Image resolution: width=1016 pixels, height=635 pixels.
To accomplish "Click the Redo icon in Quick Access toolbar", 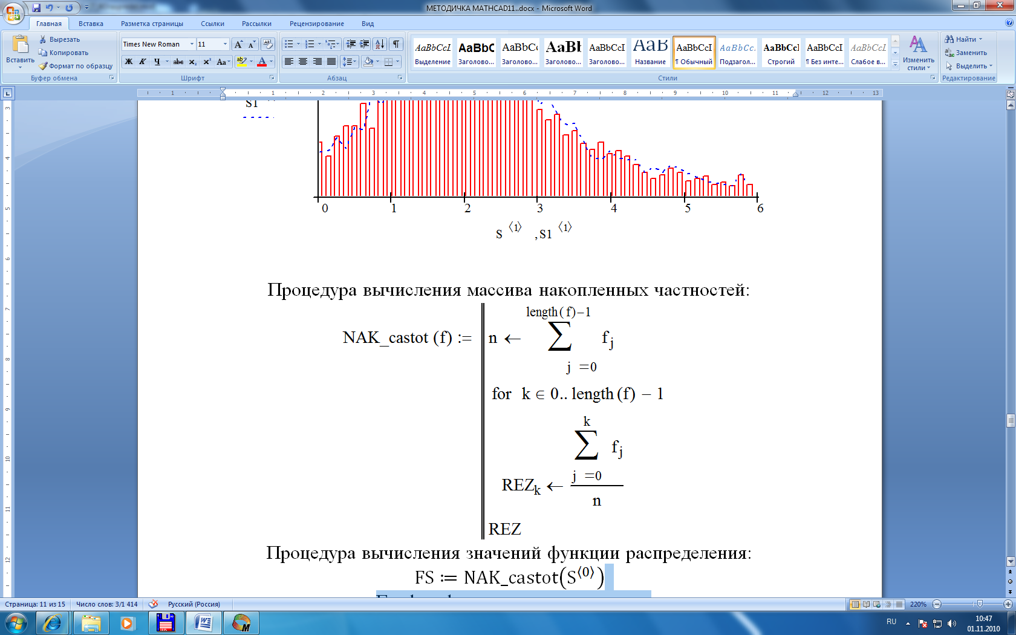I will point(68,8).
